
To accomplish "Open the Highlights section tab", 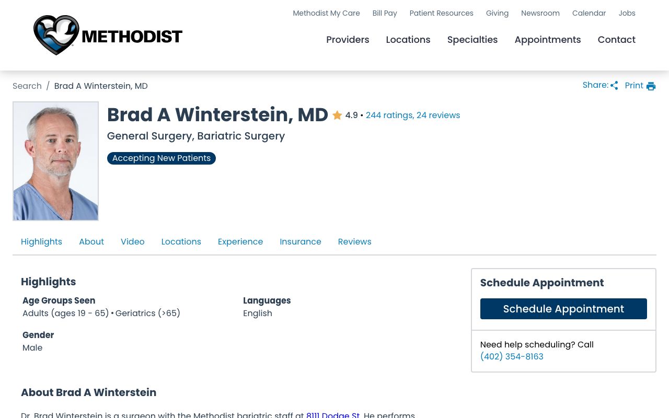I will 41,241.
